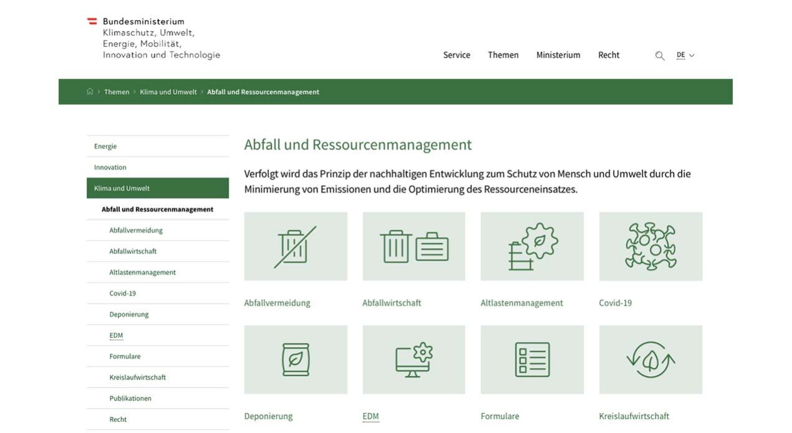Click Abfall und Ressourcenmanagement in breadcrumb
The width and height of the screenshot is (792, 433).
(263, 92)
